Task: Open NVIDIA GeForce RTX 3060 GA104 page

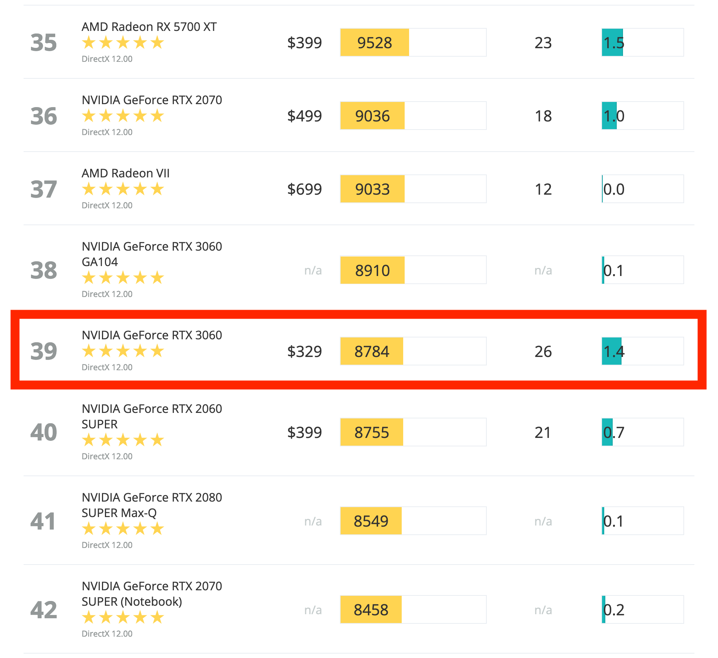Action: (x=152, y=254)
